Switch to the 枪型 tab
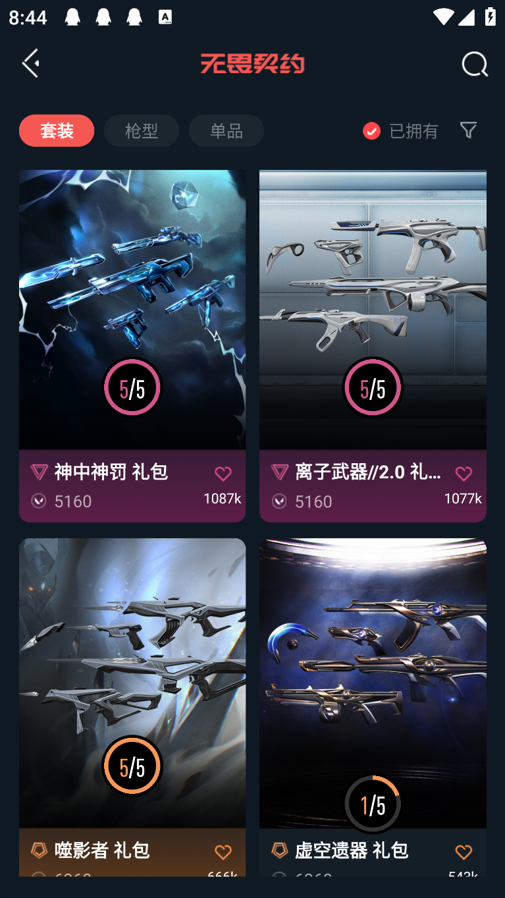 [142, 130]
